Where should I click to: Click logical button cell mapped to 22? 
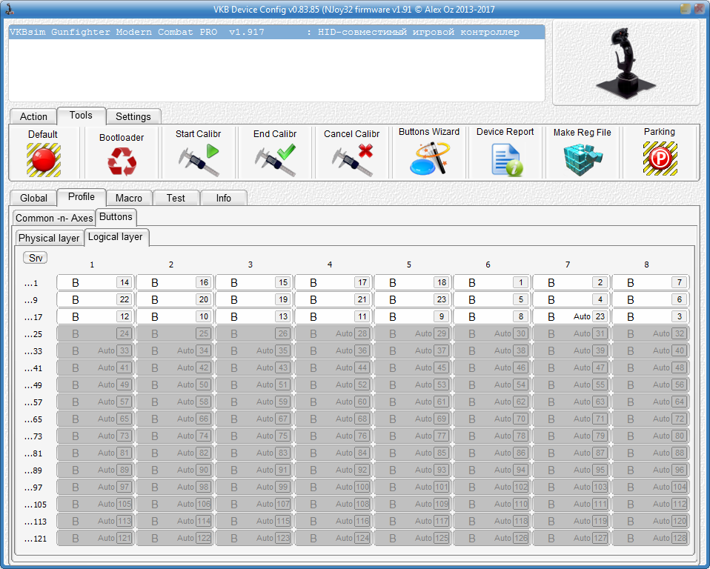click(x=95, y=299)
